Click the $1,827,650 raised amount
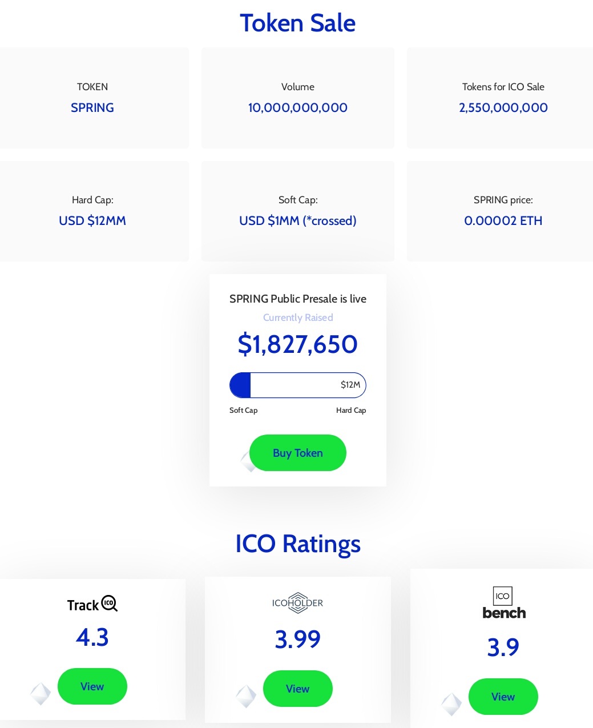 pos(297,344)
